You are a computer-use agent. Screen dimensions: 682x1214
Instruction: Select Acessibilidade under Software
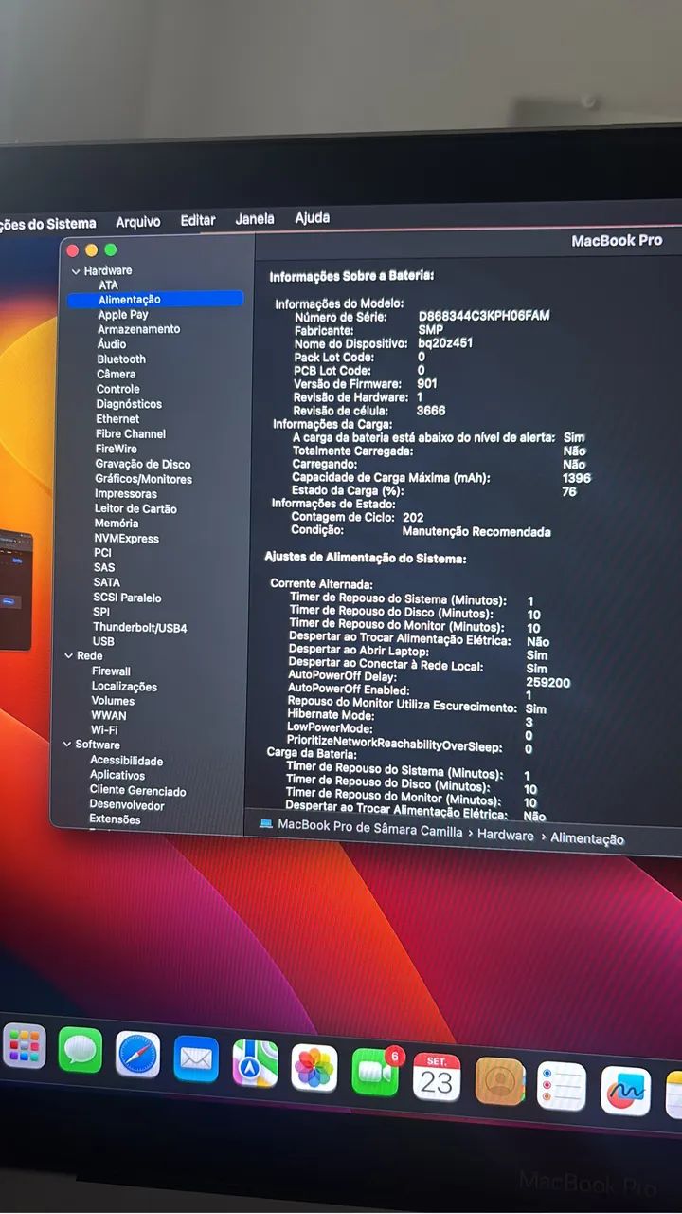coord(126,761)
